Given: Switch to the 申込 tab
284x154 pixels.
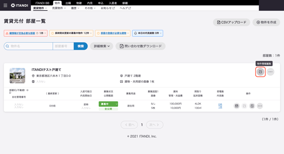Looking at the screenshot, I should [x=101, y=3].
